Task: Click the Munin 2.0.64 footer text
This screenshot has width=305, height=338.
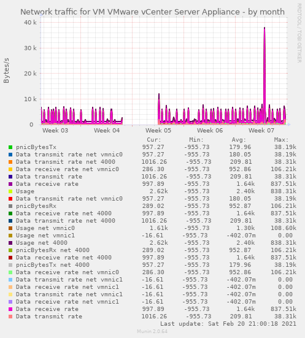Action: [x=152, y=331]
